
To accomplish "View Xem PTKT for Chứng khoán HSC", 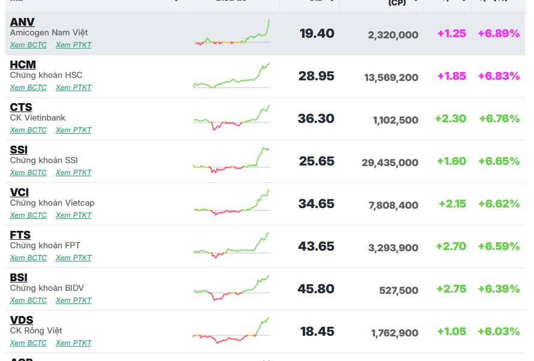I will 74,88.
